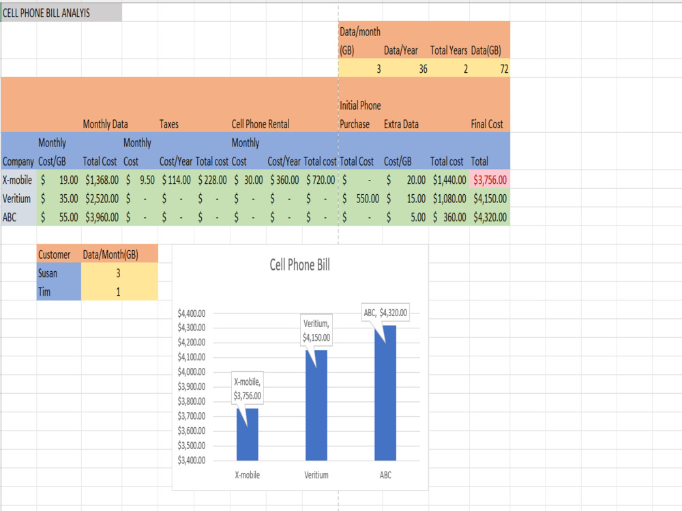Screen dimensions: 682x511
Task: Click Veritium monthly cost/GB 35.00
Action: click(59, 198)
